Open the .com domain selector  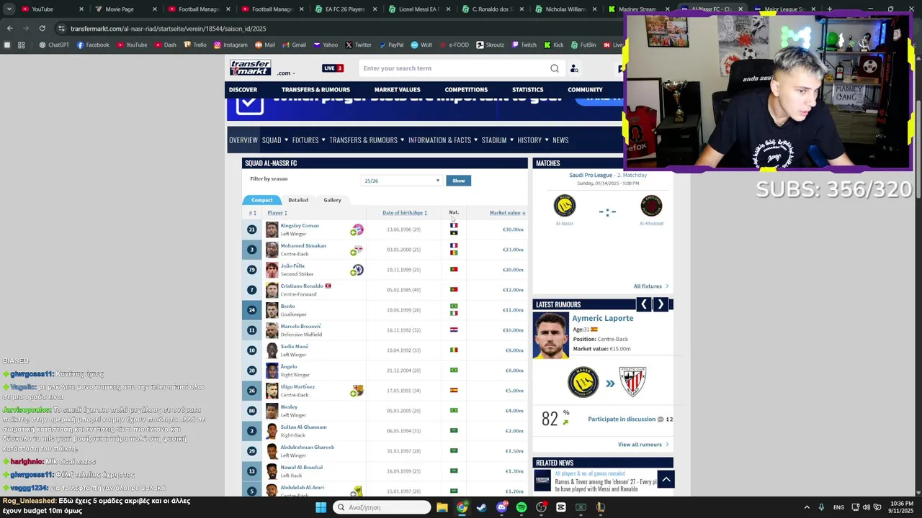(286, 73)
